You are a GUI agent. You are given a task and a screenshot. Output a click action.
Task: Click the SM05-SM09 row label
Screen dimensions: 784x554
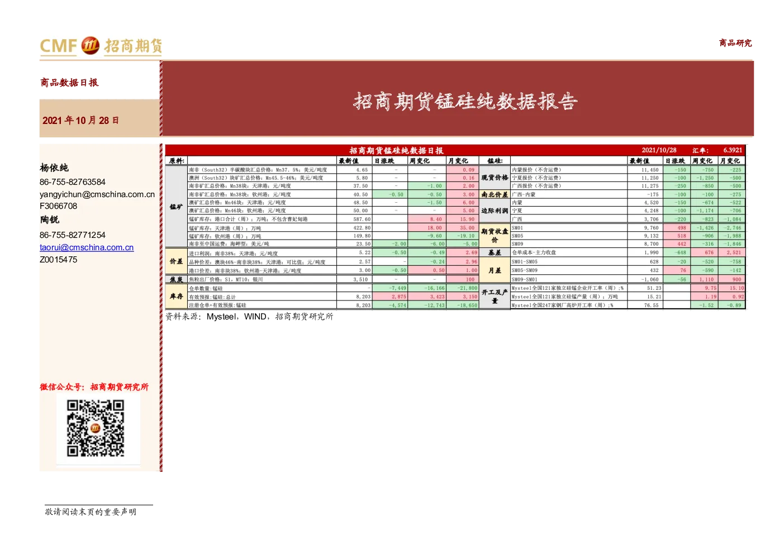point(524,270)
